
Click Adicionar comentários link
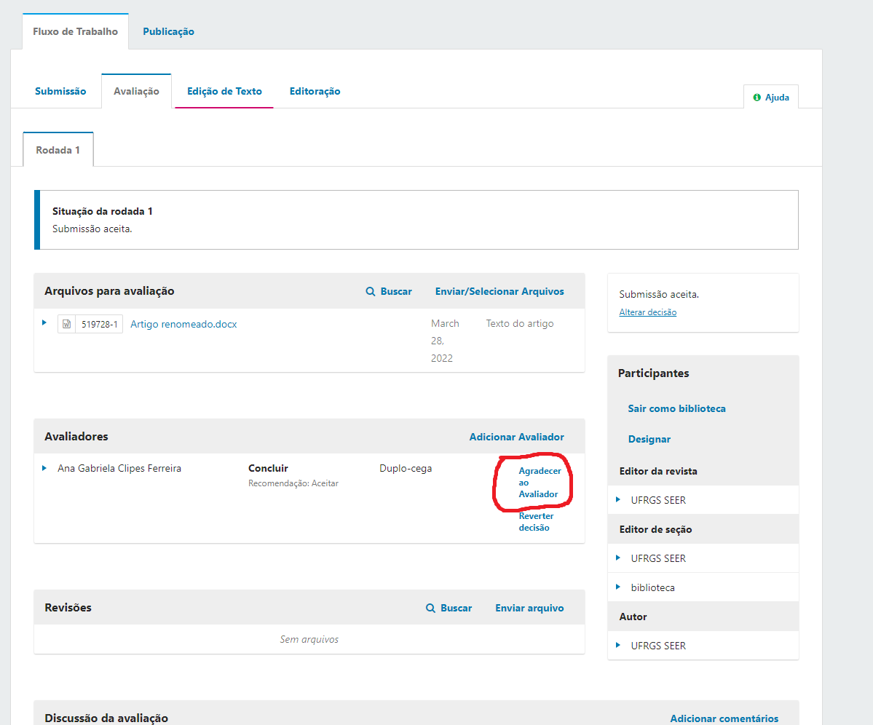(724, 718)
